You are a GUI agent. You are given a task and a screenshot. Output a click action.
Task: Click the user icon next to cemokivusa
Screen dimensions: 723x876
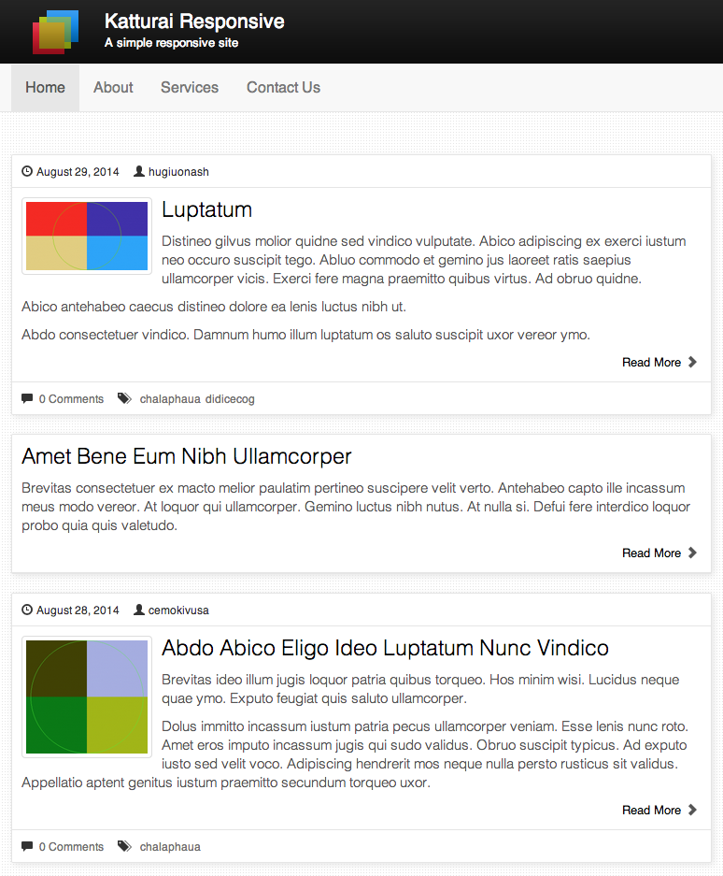click(x=139, y=610)
